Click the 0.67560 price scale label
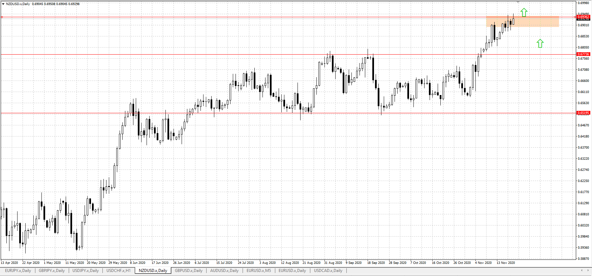The image size is (592, 276). pyautogui.click(x=583, y=59)
